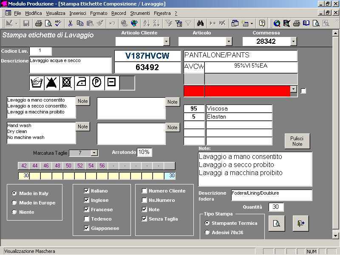Viewport: 340px width, 255px height.
Task: Click the Pulisci Note button
Action: point(297,141)
